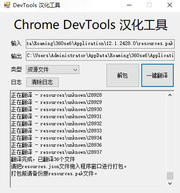Click the disabled maximize window button

coord(149,5)
